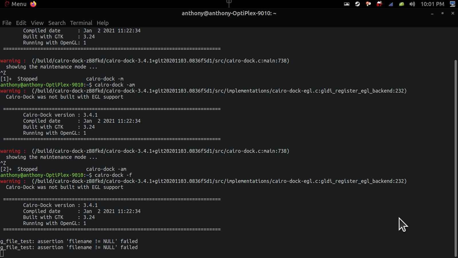This screenshot has height=258, width=458.
Task: Open the network signal strength indicator
Action: pyautogui.click(x=391, y=4)
